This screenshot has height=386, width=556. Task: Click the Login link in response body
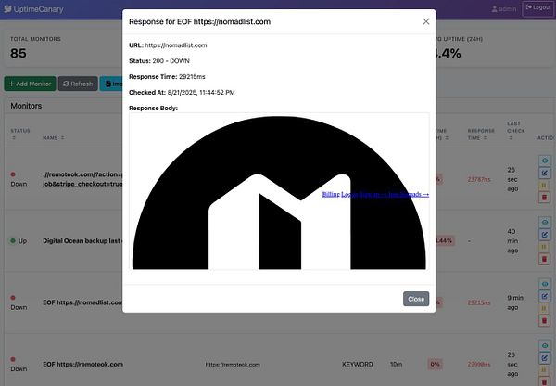(x=349, y=194)
